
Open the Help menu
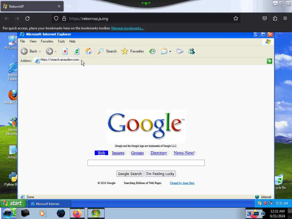pos(72,41)
